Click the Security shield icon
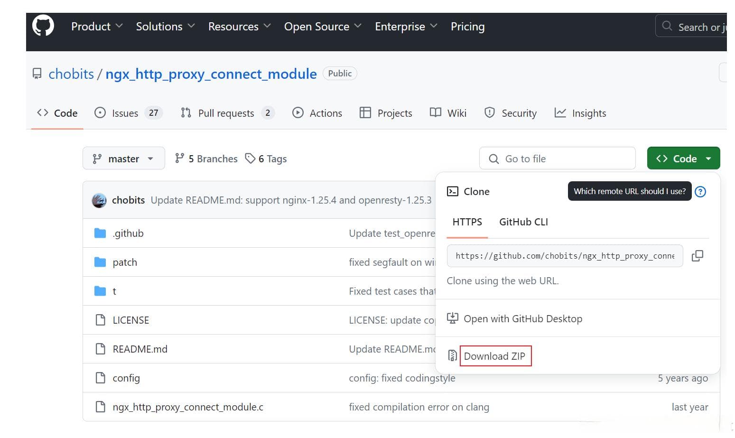735x438 pixels. point(490,112)
